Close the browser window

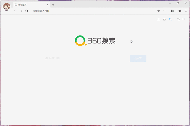185,3
